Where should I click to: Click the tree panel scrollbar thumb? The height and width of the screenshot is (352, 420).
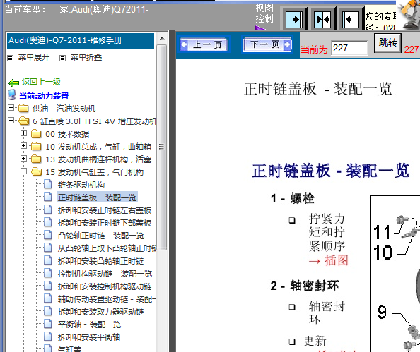(x=162, y=147)
